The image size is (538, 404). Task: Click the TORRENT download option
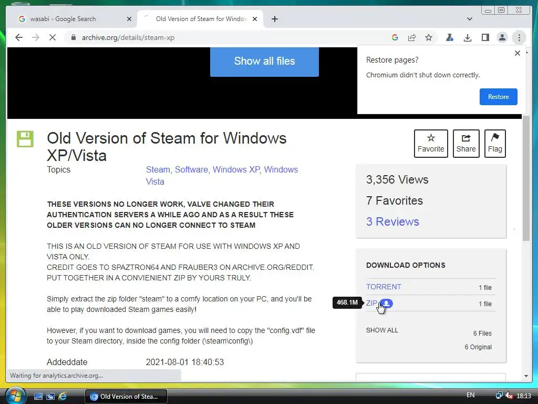click(383, 287)
